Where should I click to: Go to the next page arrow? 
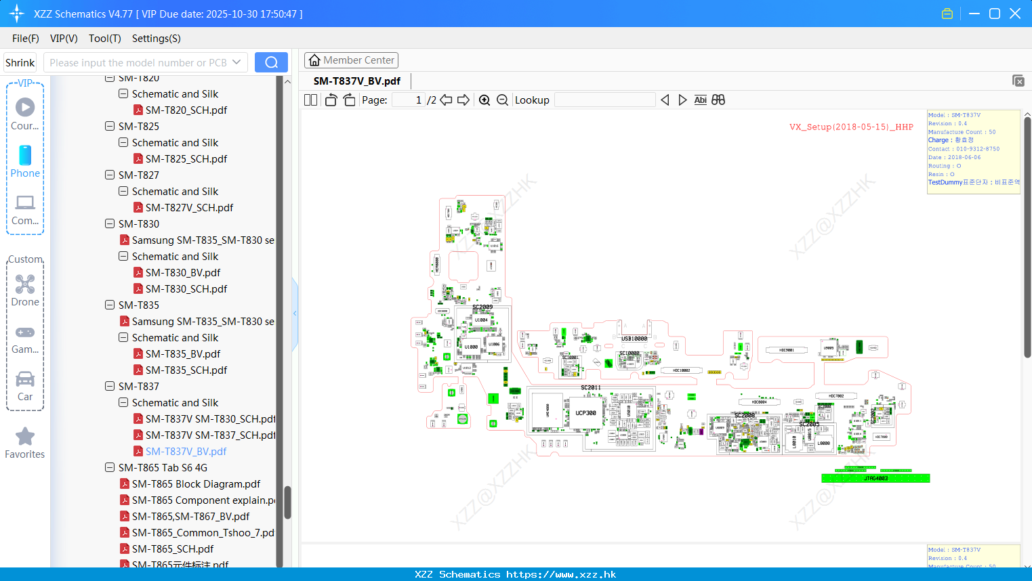click(463, 100)
